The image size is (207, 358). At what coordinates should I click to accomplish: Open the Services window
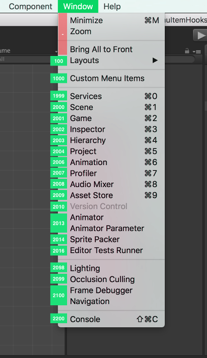point(111,96)
